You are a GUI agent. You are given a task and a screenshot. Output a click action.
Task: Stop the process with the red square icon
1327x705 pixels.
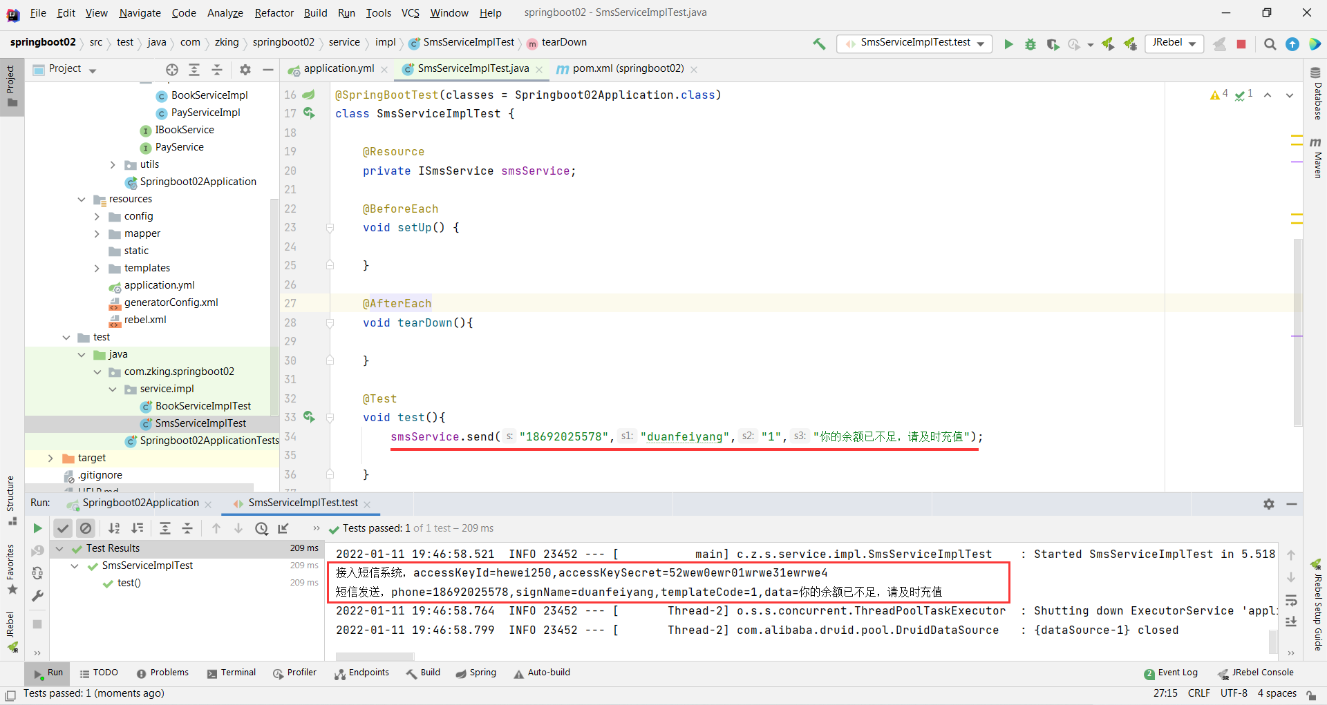coord(1242,44)
